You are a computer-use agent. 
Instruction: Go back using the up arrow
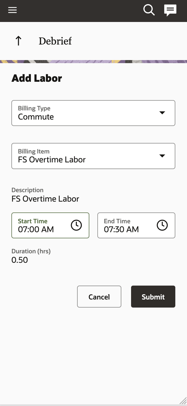18,41
